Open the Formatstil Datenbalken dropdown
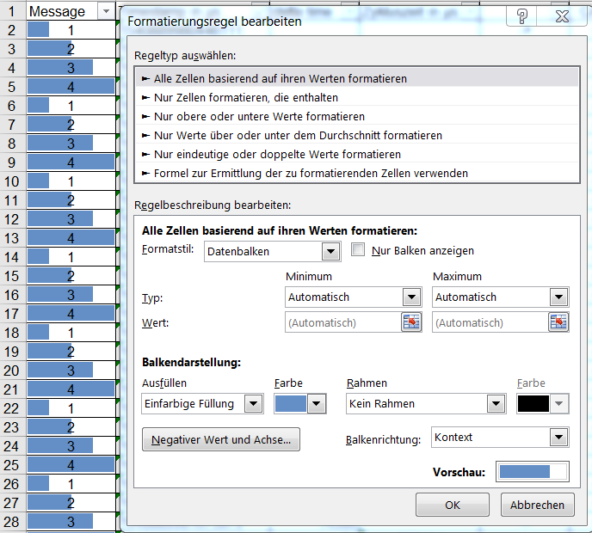Screen dimensions: 592x533 click(330, 251)
